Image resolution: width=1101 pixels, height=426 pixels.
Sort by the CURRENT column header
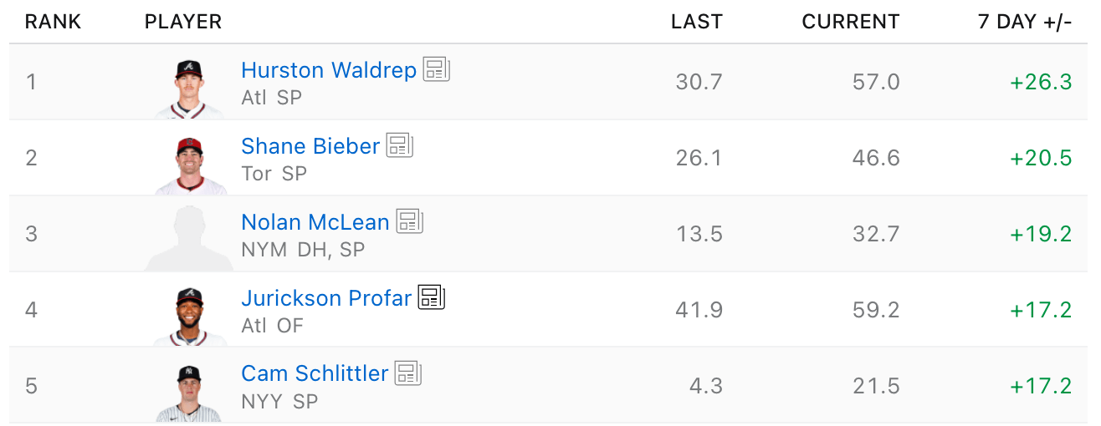click(851, 23)
